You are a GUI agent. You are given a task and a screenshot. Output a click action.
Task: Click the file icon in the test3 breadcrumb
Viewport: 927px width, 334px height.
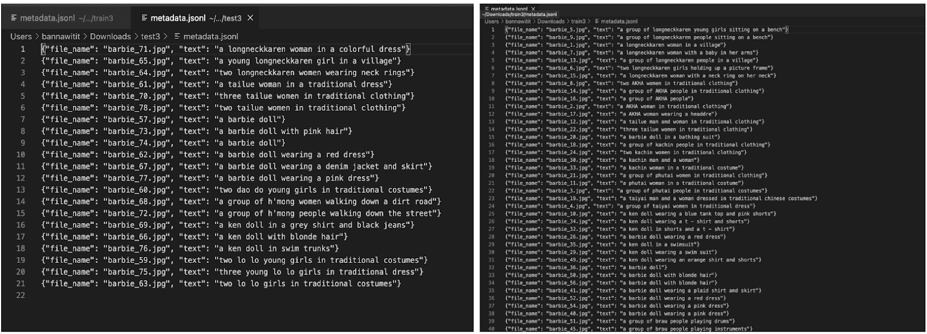pos(177,36)
